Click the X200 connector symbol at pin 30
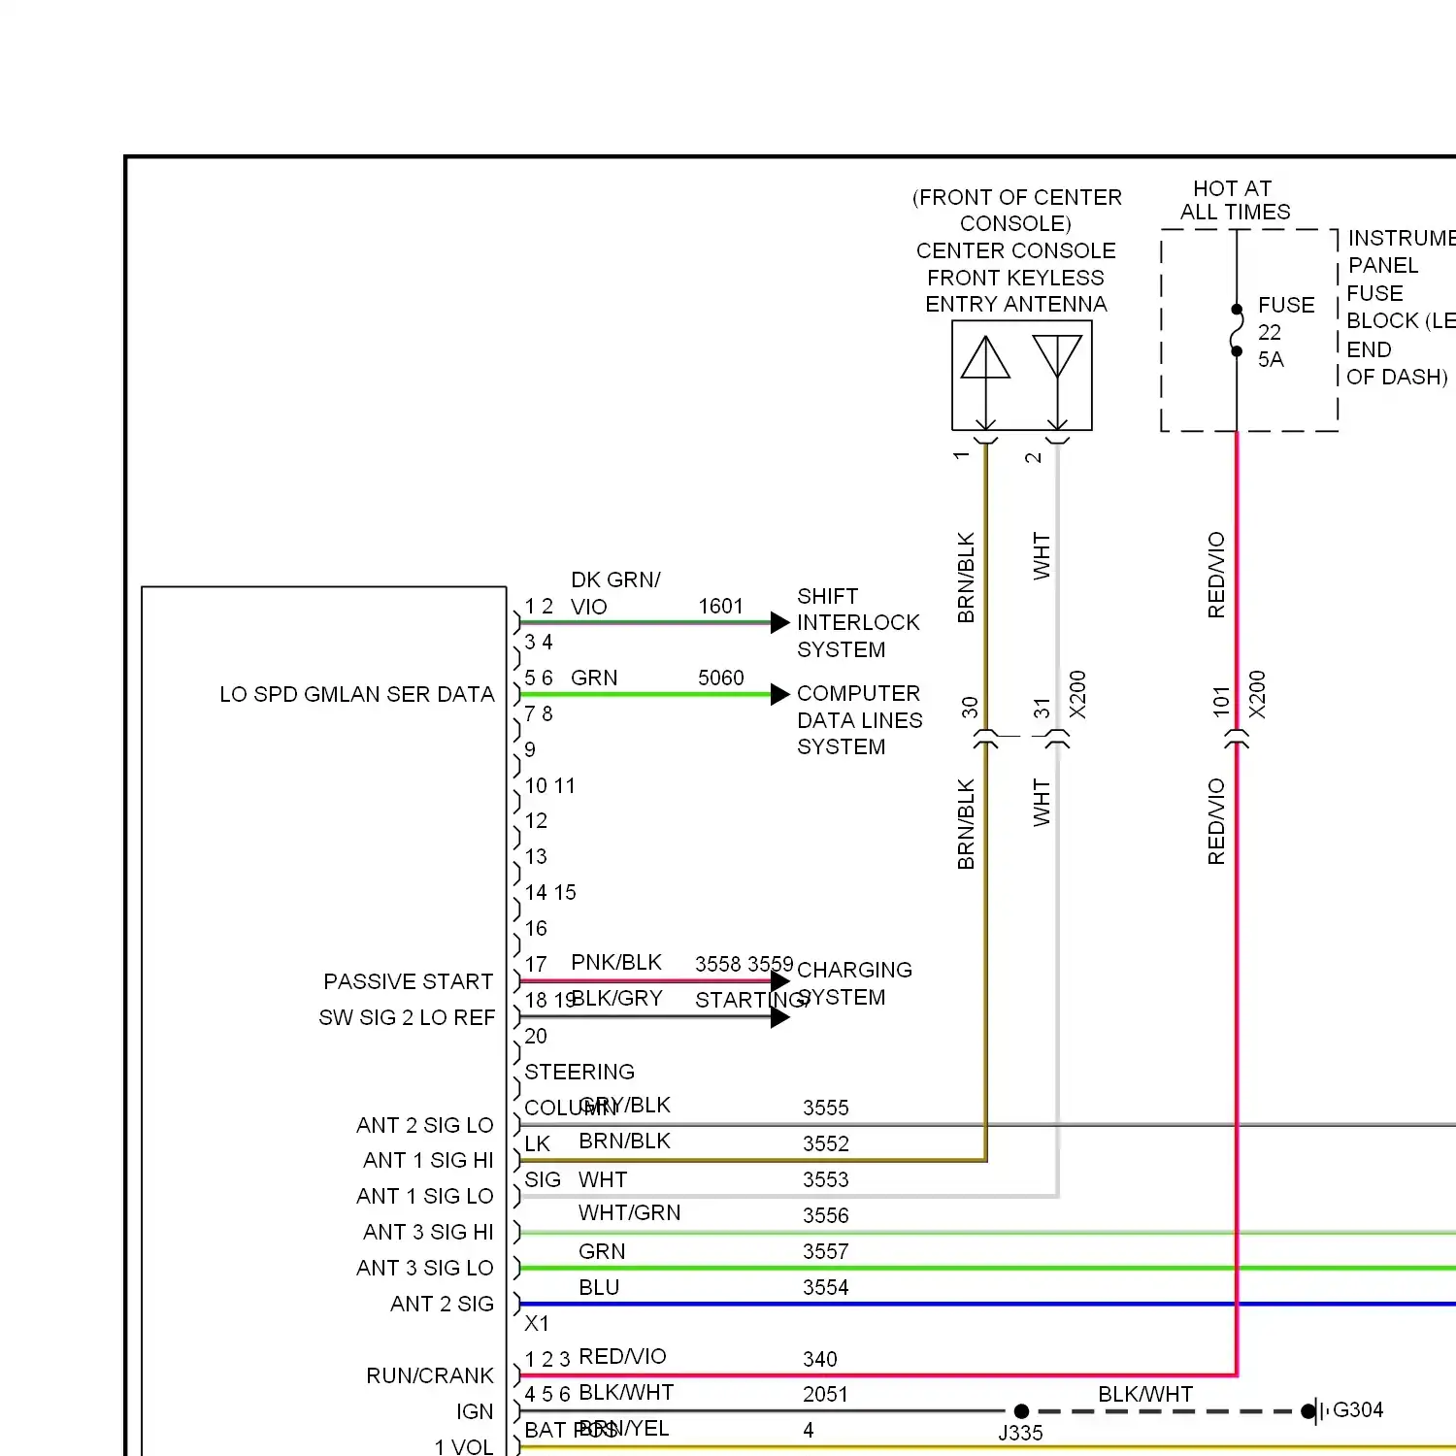Viewport: 1456px width, 1456px height. click(985, 739)
